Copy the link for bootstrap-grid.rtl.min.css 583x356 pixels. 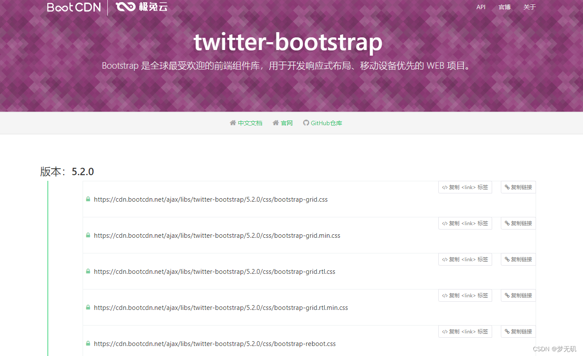[518, 295]
